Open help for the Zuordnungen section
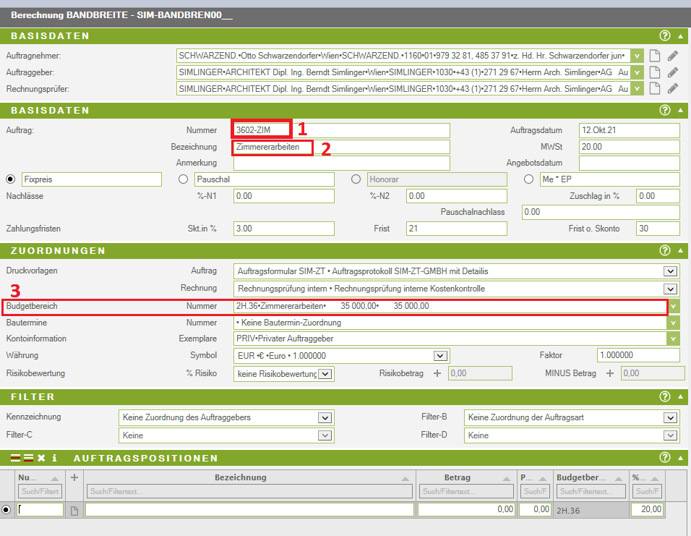Screen dimensions: 691x536 [665, 251]
